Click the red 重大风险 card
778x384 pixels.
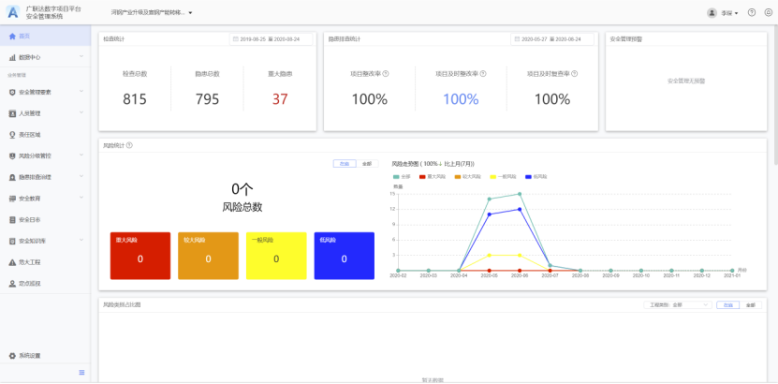point(140,256)
